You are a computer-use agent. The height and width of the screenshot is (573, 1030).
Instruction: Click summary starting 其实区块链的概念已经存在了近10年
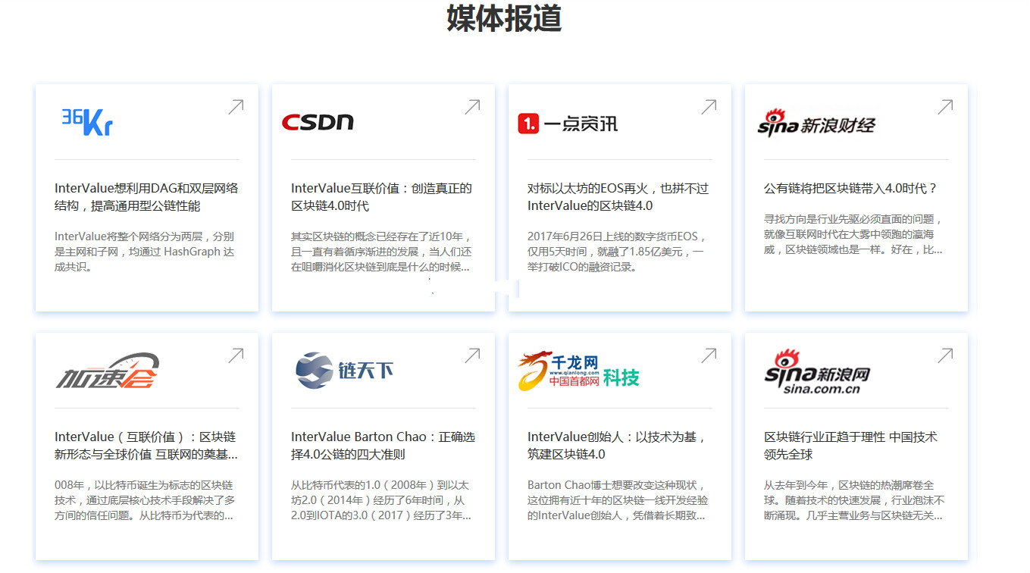coord(381,252)
